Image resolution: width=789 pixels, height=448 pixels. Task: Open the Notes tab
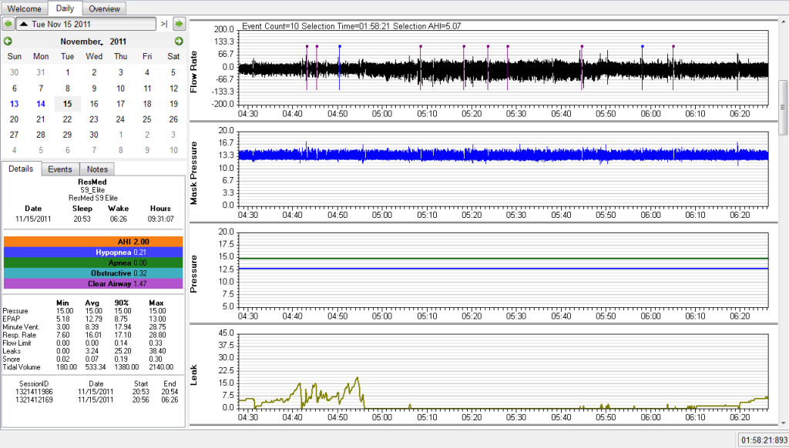(97, 169)
